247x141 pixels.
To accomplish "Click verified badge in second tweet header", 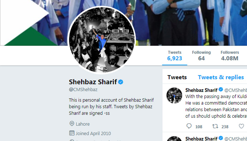I will click(221, 138).
